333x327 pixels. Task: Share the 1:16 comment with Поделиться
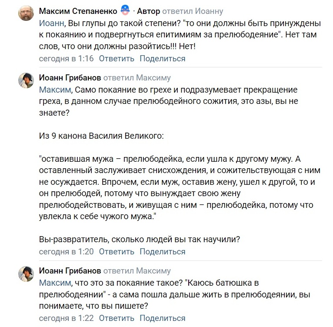pos(163,58)
